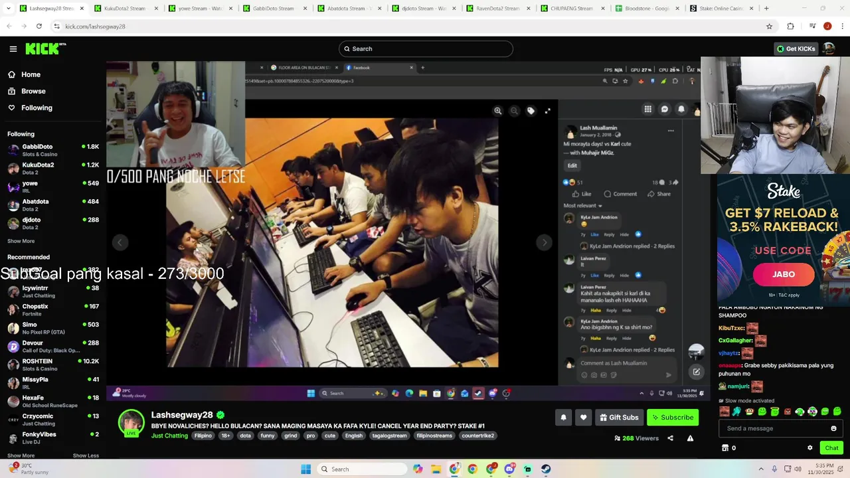Focus the Send a message chat box
Image resolution: width=850 pixels, height=478 pixels.
coord(776,428)
